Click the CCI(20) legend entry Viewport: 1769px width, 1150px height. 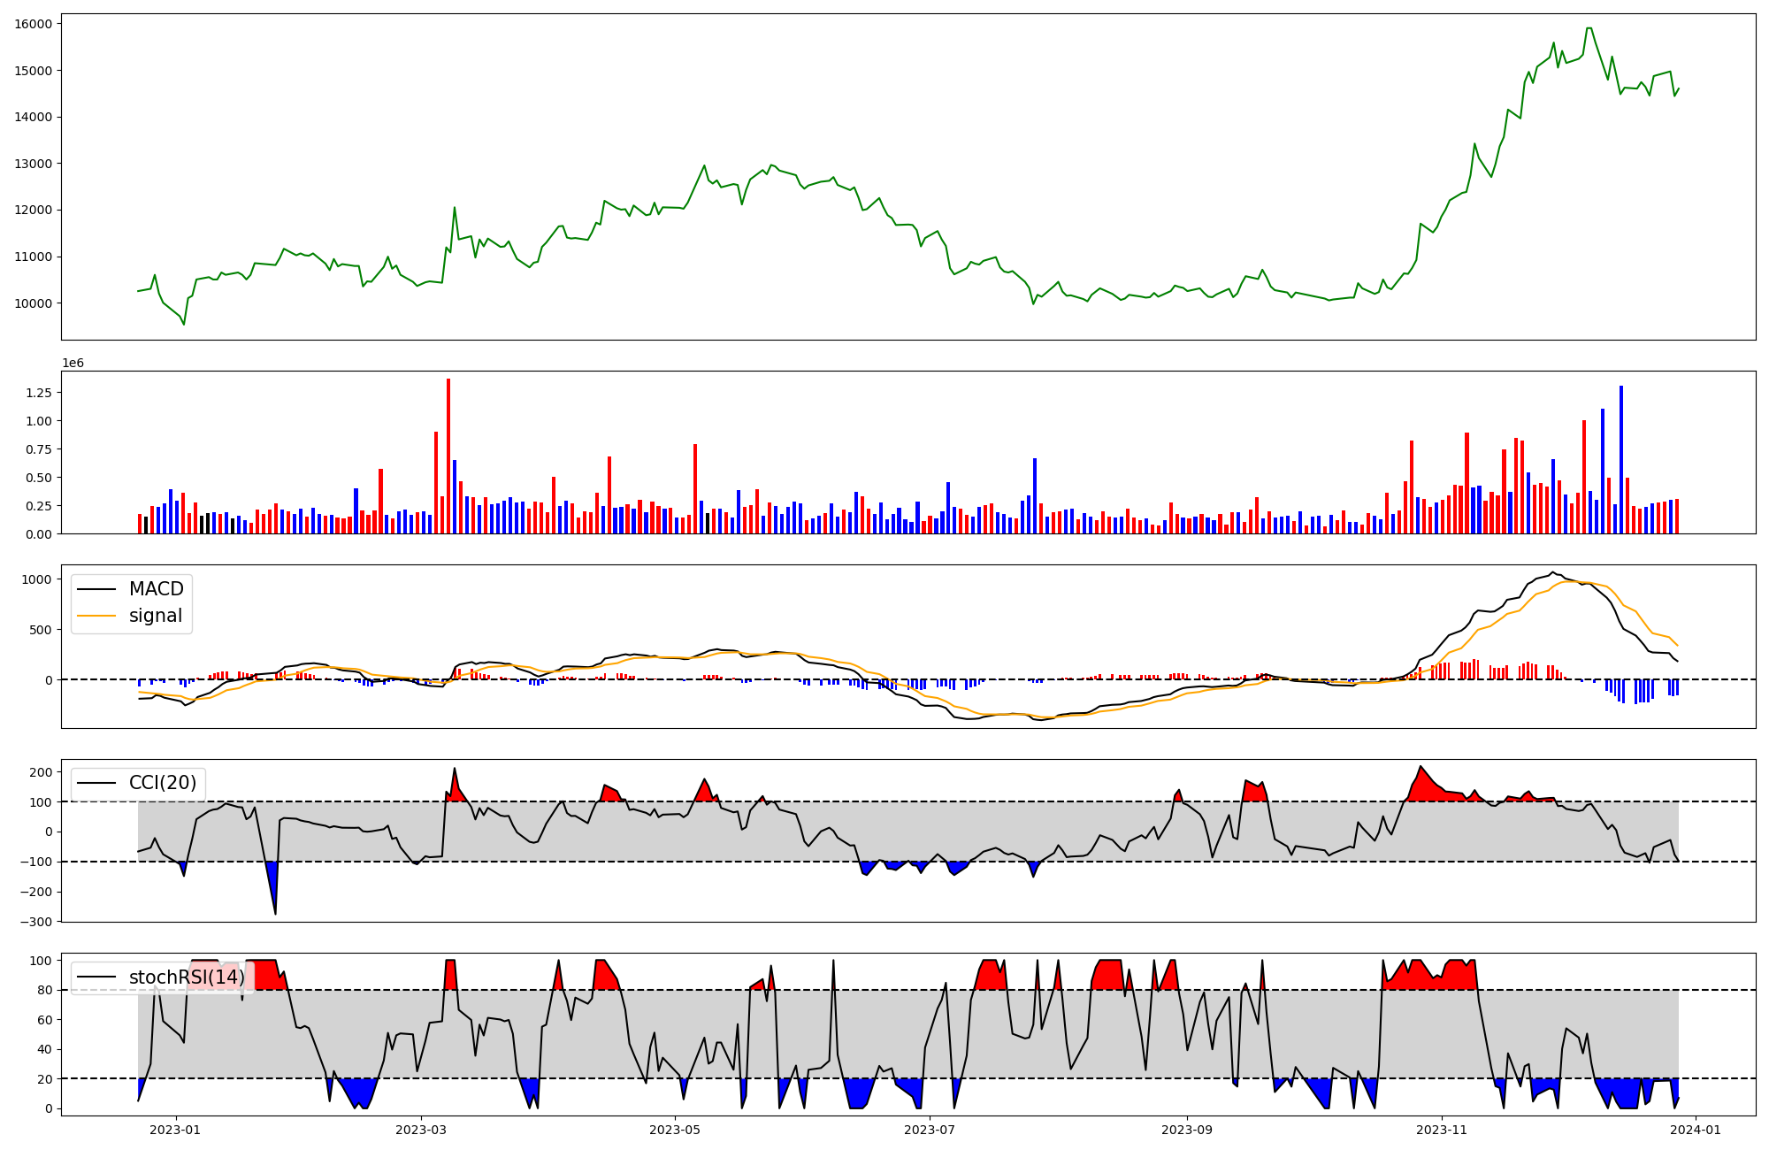pyautogui.click(x=163, y=783)
